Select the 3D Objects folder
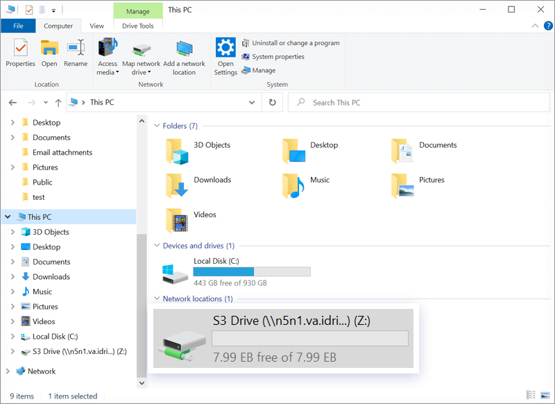 coord(198,151)
